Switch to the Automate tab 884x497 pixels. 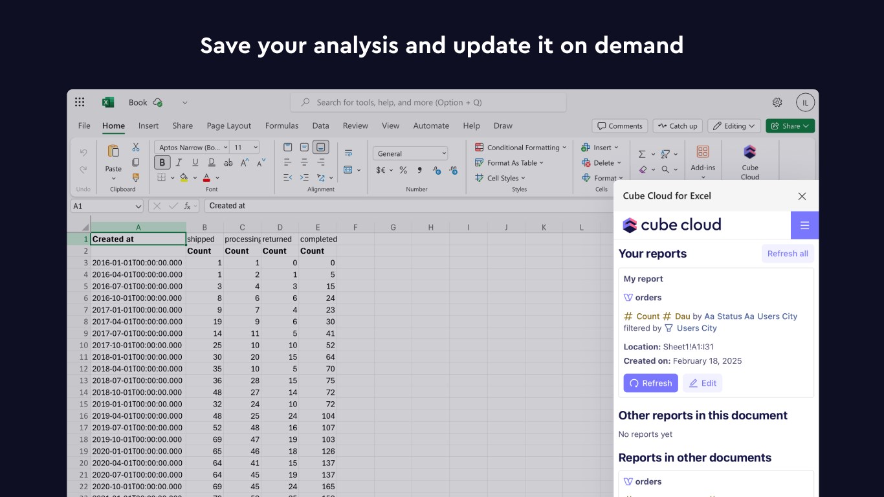(x=431, y=126)
